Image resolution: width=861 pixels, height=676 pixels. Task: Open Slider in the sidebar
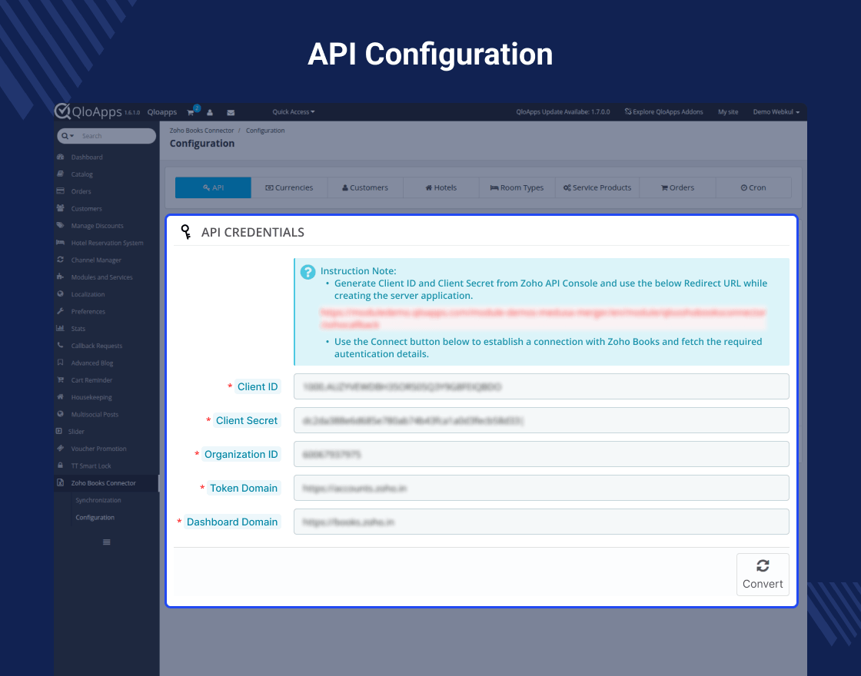pyautogui.click(x=76, y=432)
